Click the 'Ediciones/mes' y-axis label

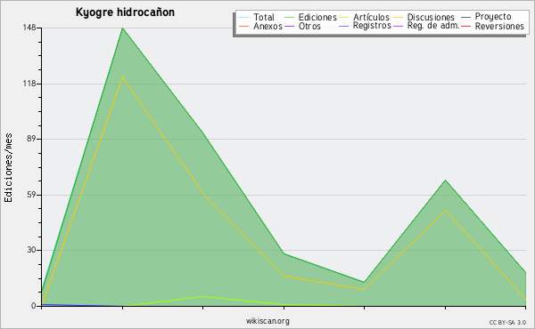(8, 168)
